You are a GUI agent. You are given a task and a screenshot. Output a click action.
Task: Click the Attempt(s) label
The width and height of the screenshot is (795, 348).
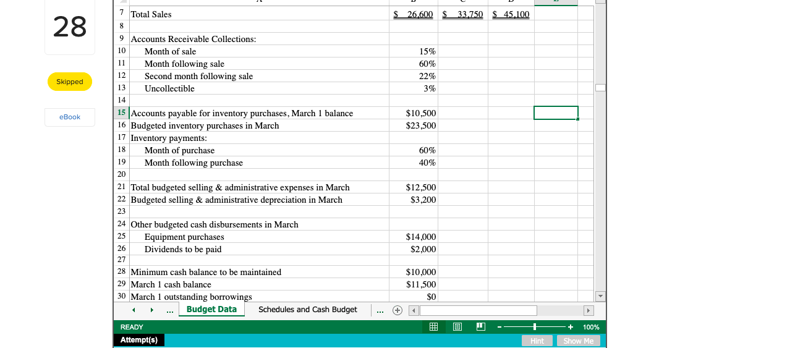tap(139, 340)
